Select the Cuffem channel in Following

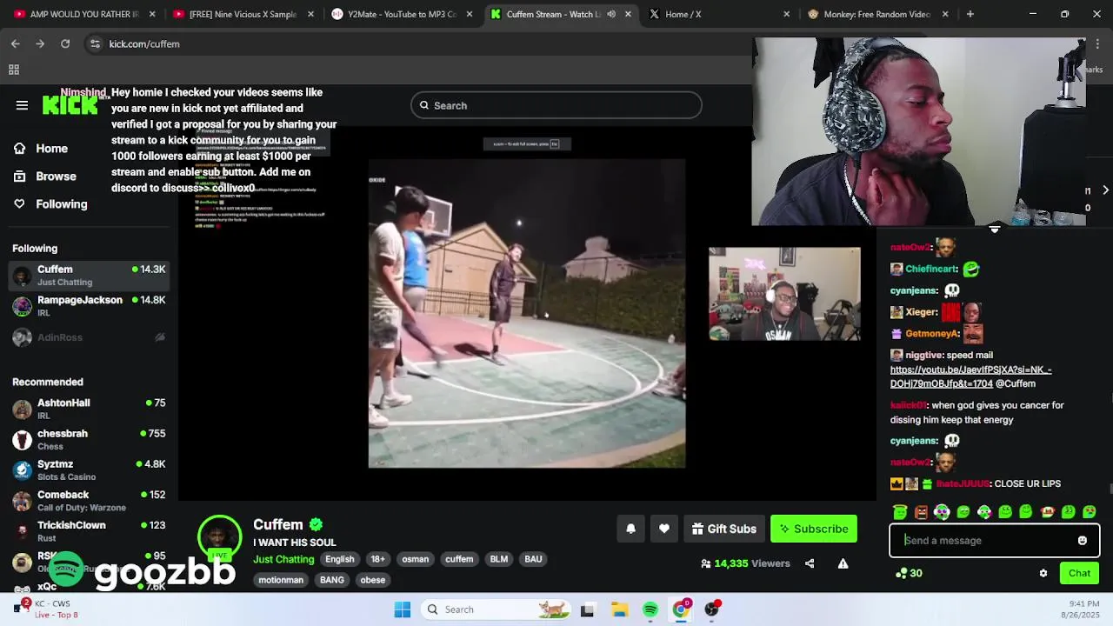(x=89, y=275)
